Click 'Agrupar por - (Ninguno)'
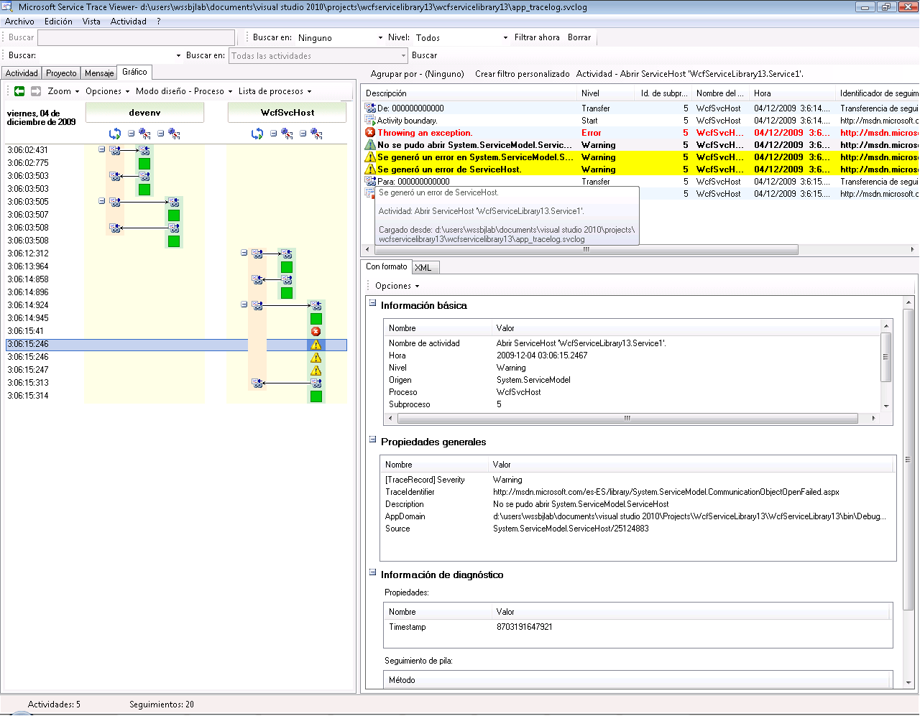Viewport: 920px width, 716px height. point(417,74)
